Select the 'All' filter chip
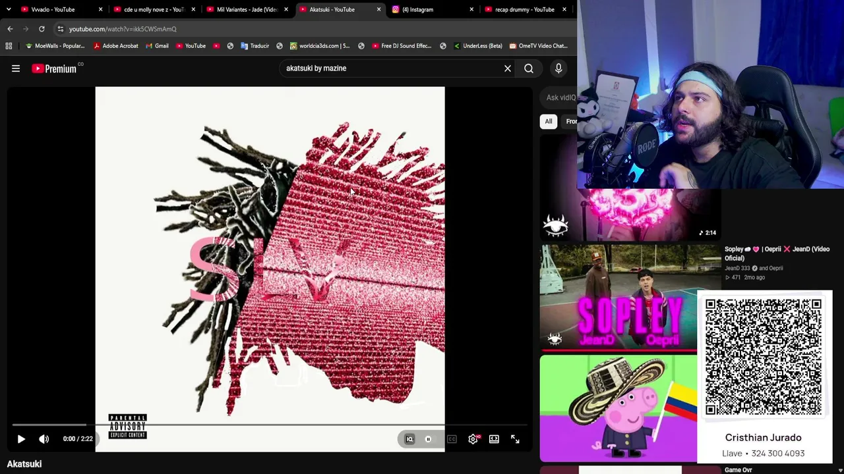 [549, 121]
